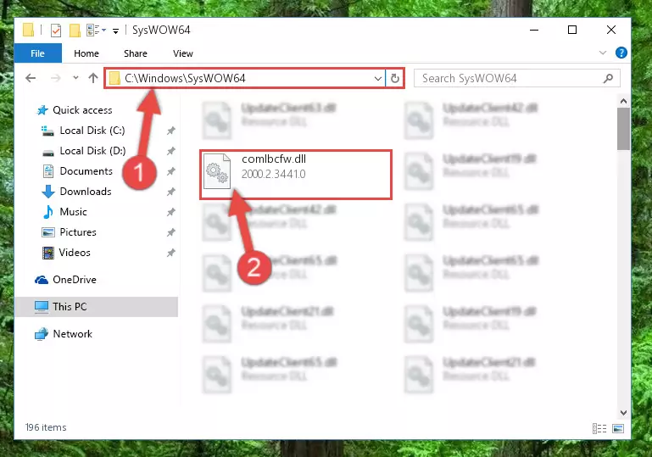Screen dimensions: 652x457
Task: Select Quick access in the navigation pane
Action: pyautogui.click(x=75, y=110)
